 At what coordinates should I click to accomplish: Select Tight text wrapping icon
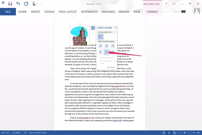coord(106,46)
